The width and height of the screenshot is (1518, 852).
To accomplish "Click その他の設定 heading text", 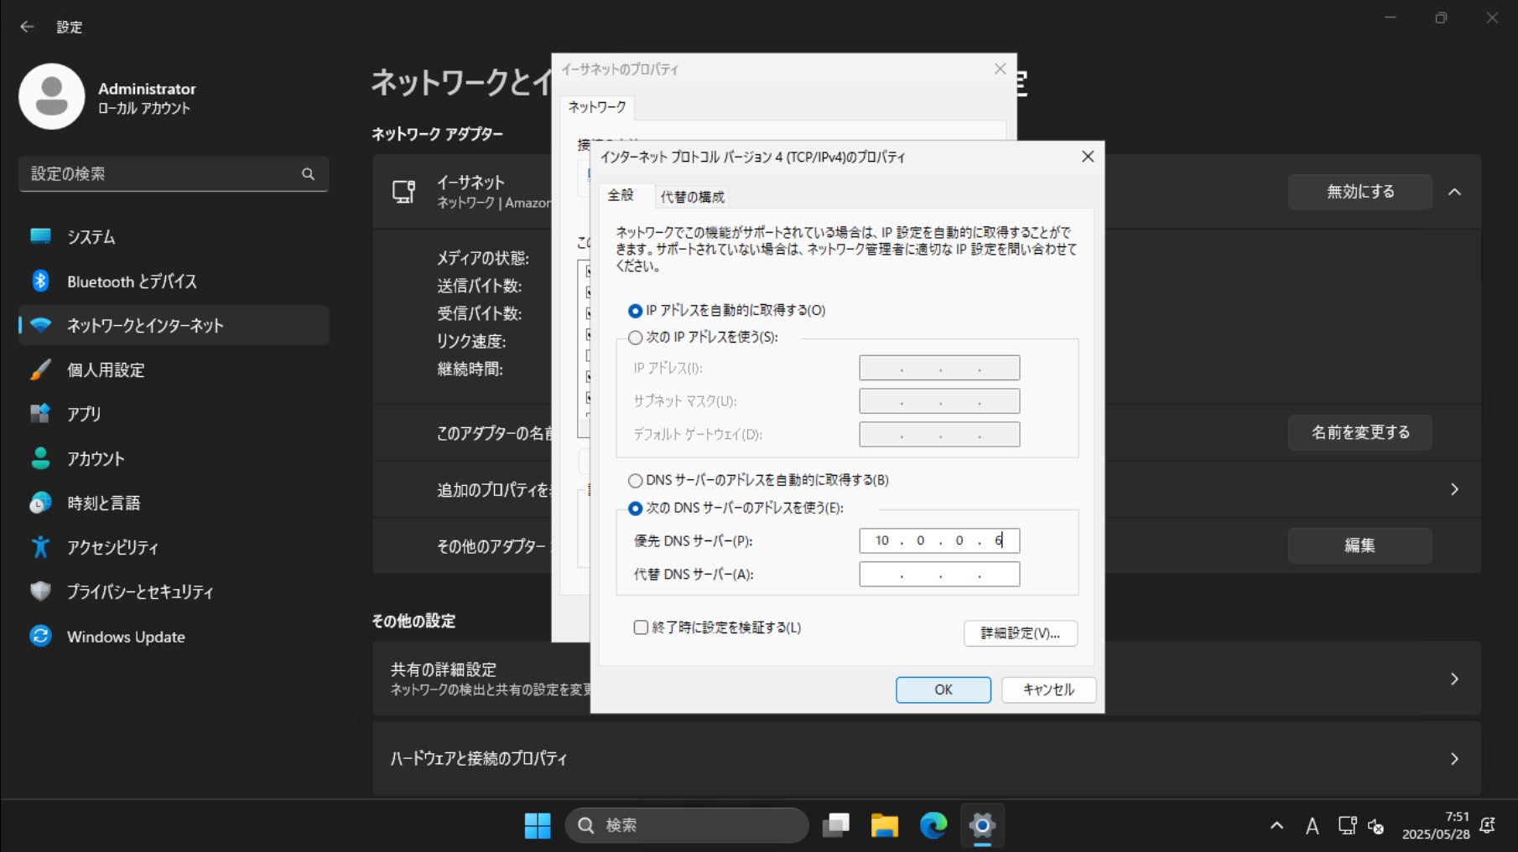I will point(413,621).
